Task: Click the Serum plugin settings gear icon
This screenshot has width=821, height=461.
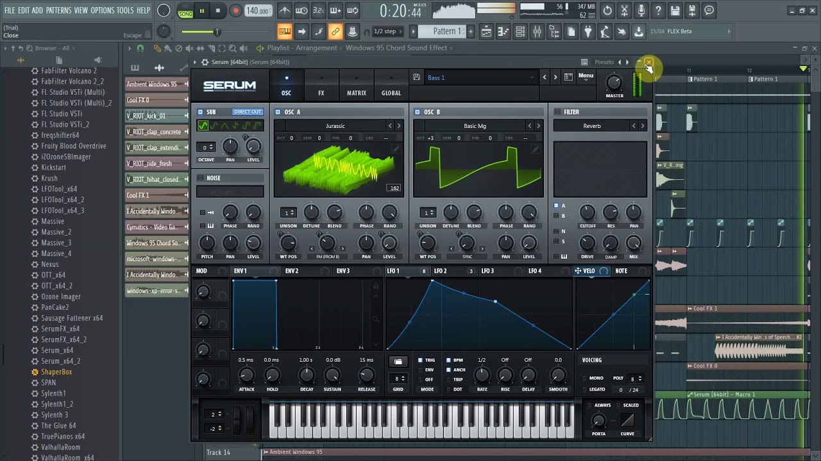Action: pyautogui.click(x=205, y=62)
